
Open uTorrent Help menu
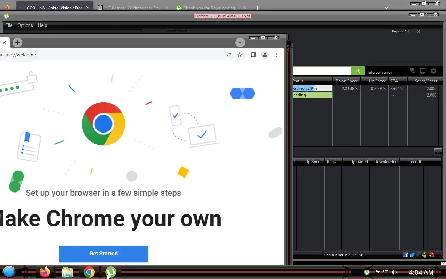point(43,25)
